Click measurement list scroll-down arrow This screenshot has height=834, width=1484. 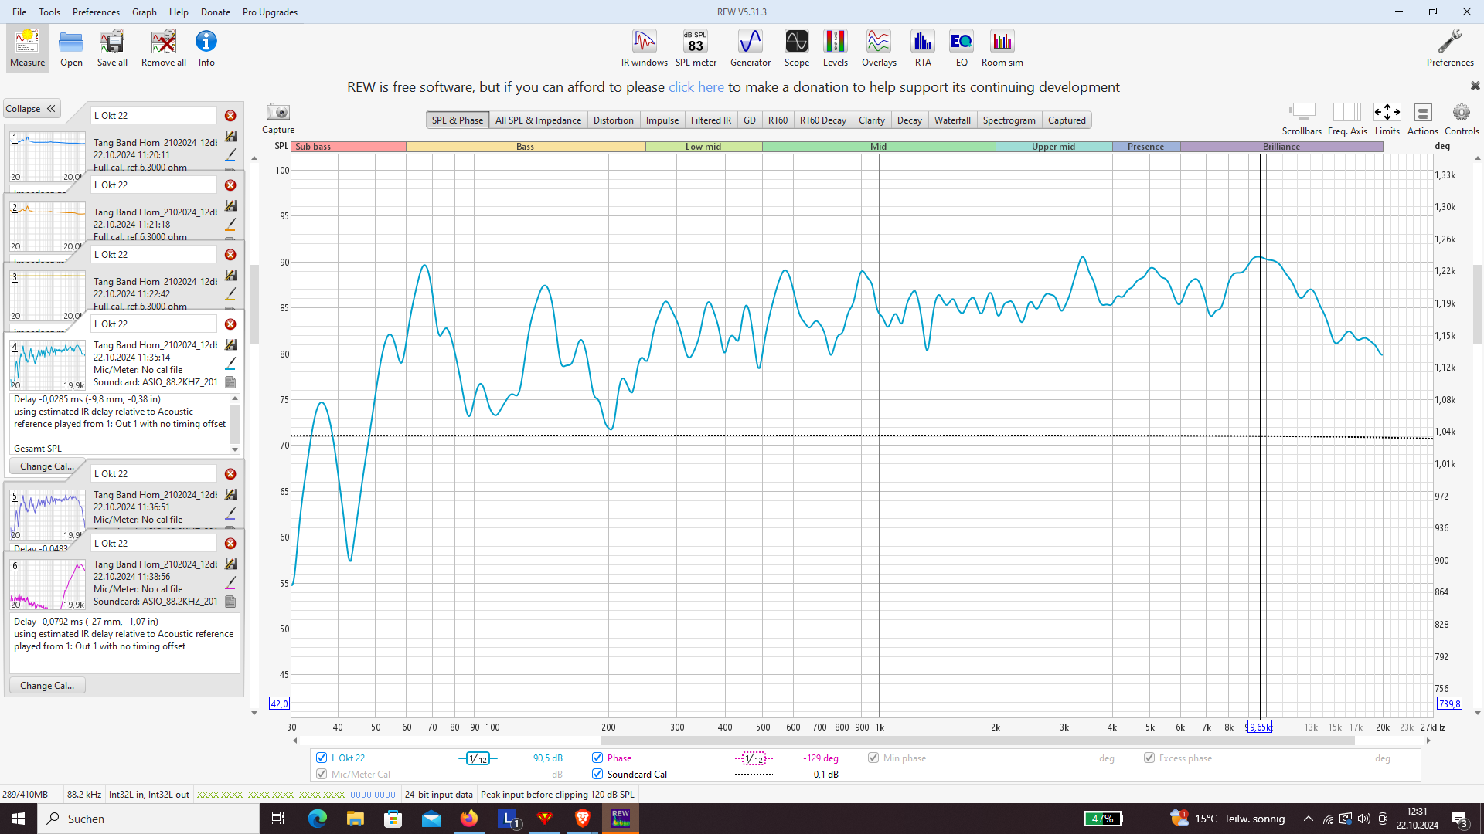point(254,713)
